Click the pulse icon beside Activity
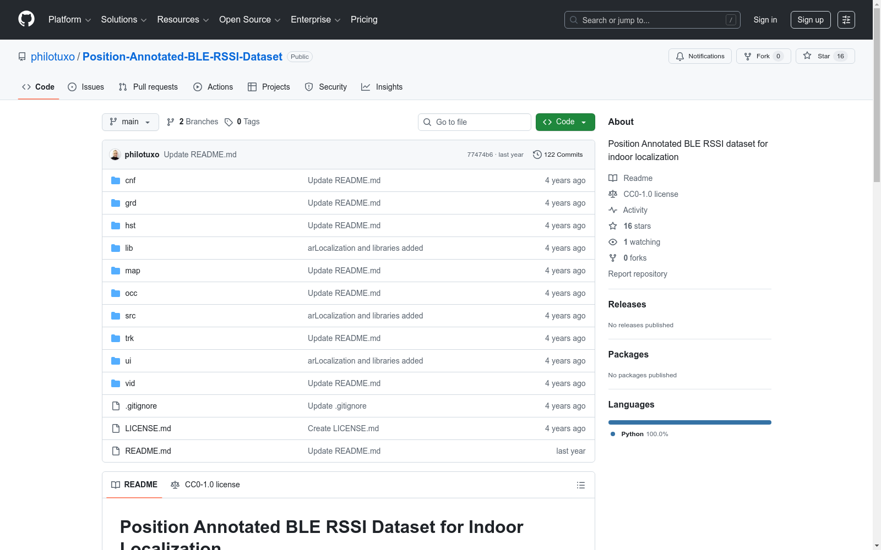The width and height of the screenshot is (881, 550). 613,210
